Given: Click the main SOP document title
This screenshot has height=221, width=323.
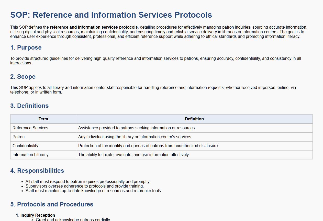Looking at the screenshot, I should tap(111, 15).
